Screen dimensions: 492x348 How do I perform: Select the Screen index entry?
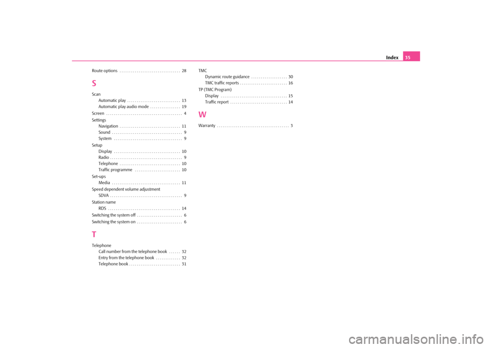[x=98, y=113]
